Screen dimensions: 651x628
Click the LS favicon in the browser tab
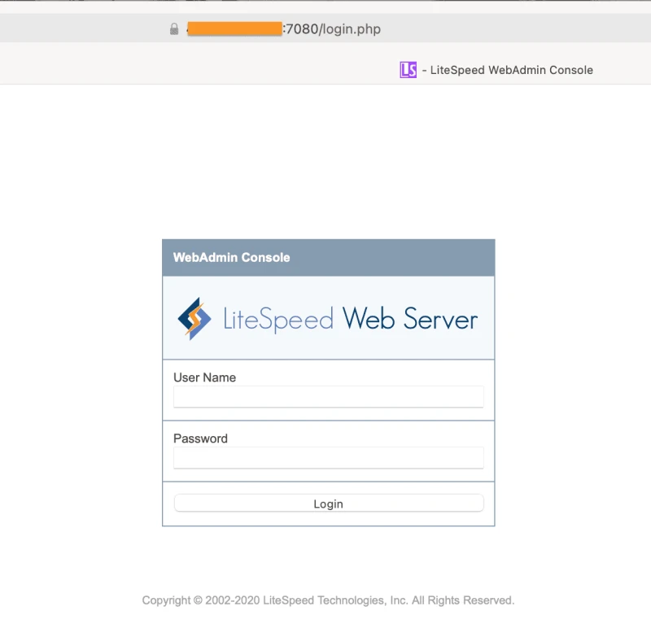409,70
